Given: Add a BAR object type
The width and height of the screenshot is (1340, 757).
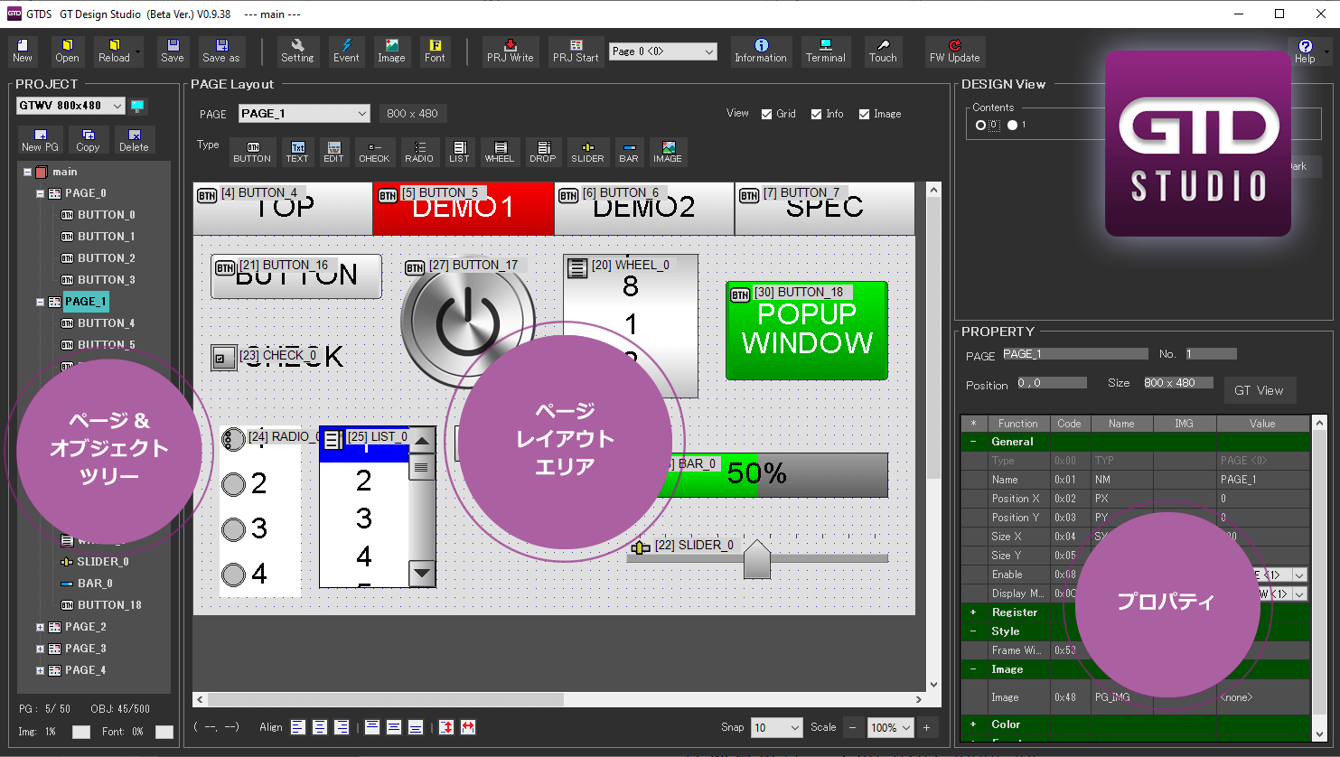Looking at the screenshot, I should (x=629, y=152).
